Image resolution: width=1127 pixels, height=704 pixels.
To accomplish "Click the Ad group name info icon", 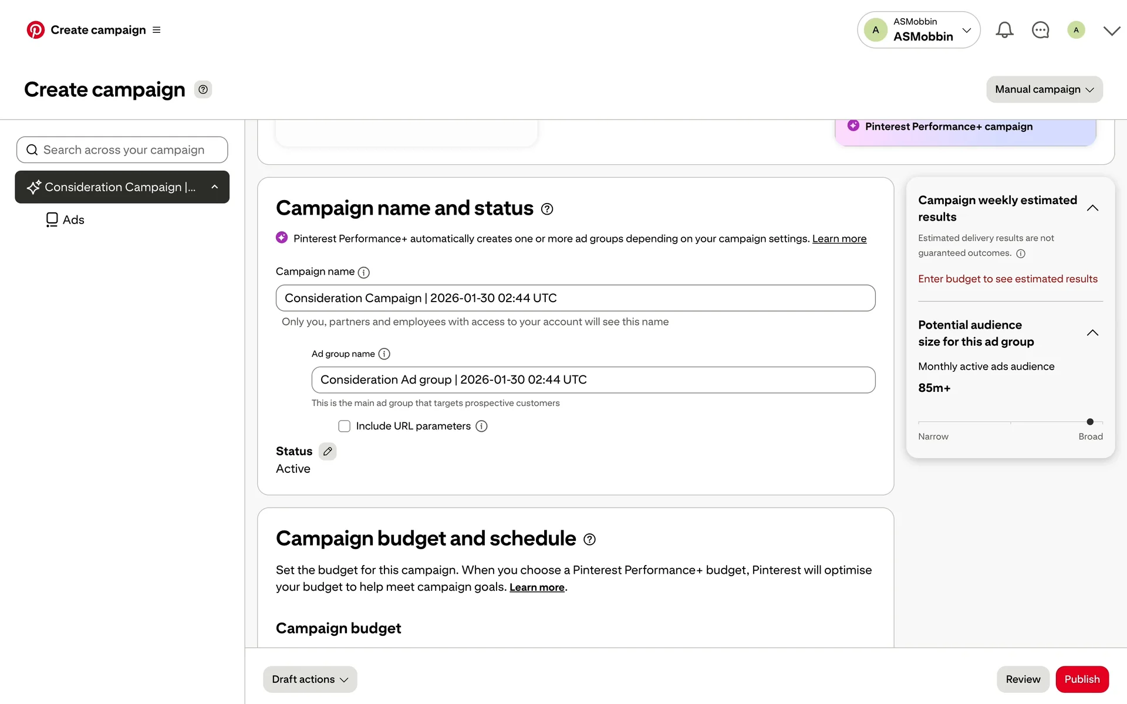I will (x=384, y=354).
